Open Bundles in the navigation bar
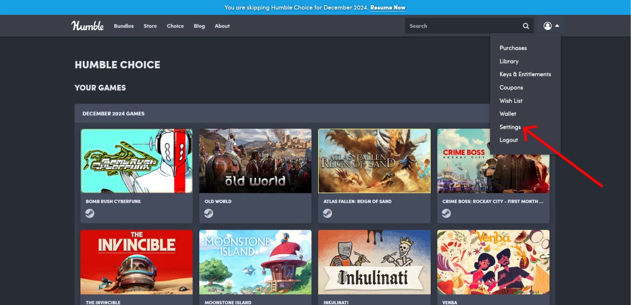The width and height of the screenshot is (631, 305). coord(124,26)
